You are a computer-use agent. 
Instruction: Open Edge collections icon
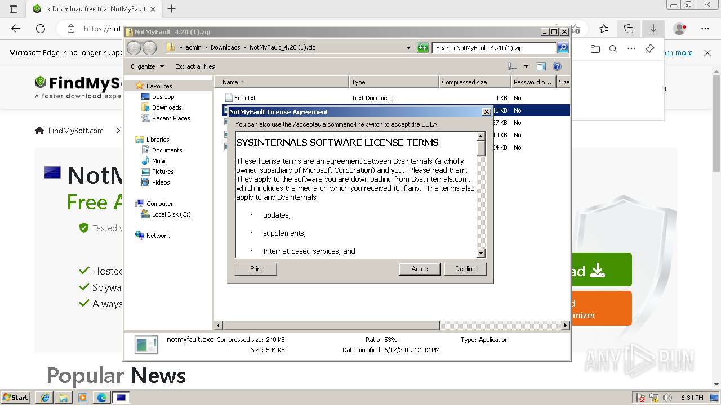[629, 29]
